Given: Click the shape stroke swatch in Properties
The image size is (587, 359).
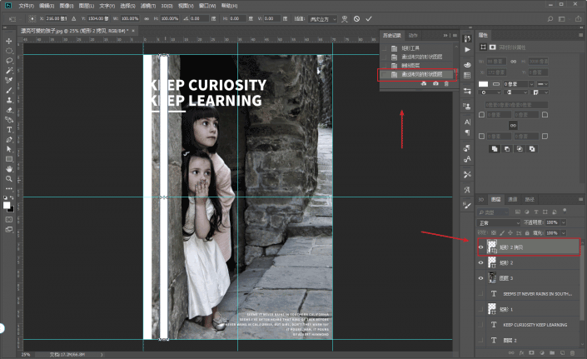Looking at the screenshot, I should point(496,84).
